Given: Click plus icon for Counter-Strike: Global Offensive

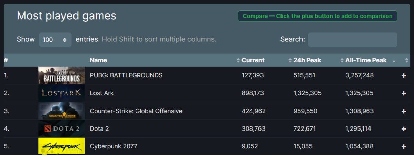Looking at the screenshot, I should (x=404, y=111).
